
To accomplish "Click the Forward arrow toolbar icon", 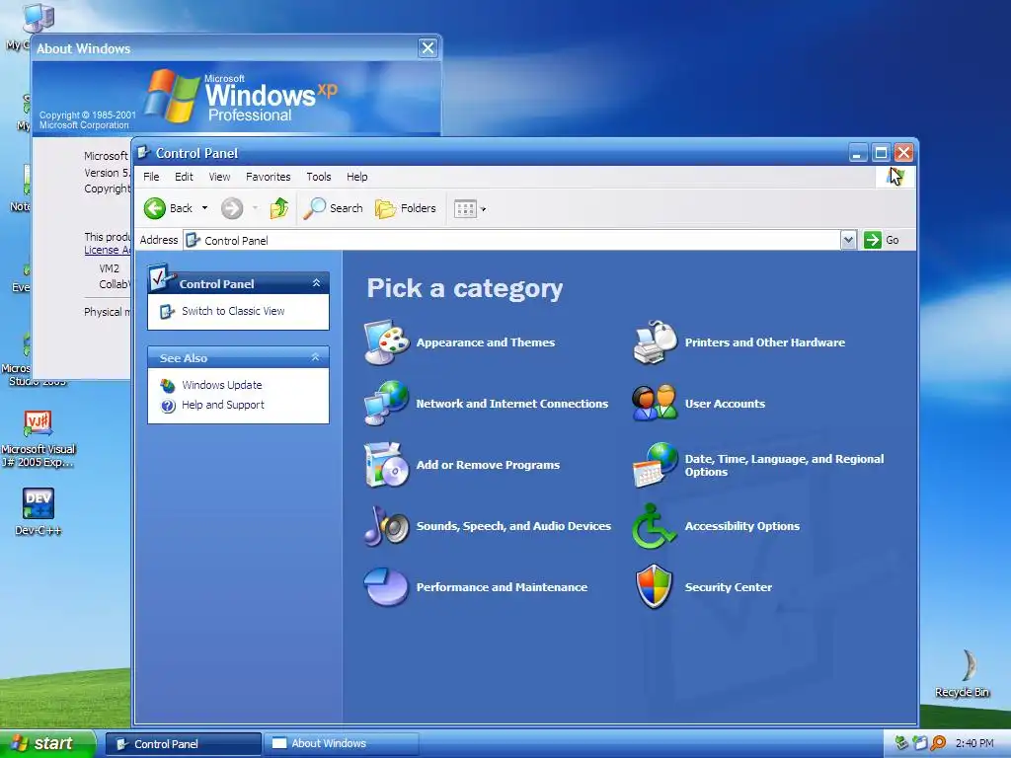I will 232,208.
